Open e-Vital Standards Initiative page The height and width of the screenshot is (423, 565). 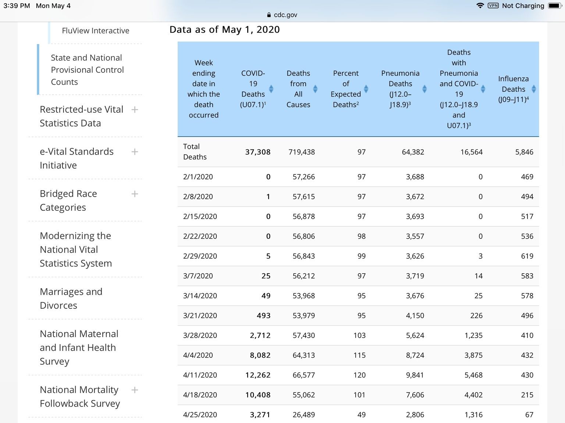pyautogui.click(x=77, y=159)
